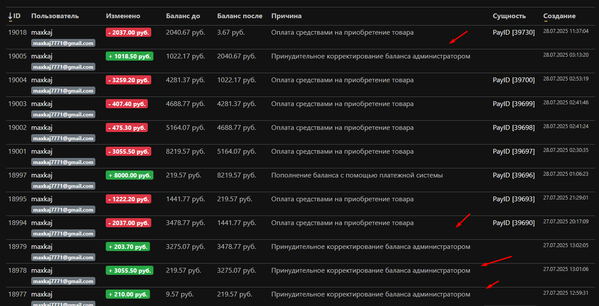Sort the table by Пользователь column header
599x306 pixels.
click(55, 16)
